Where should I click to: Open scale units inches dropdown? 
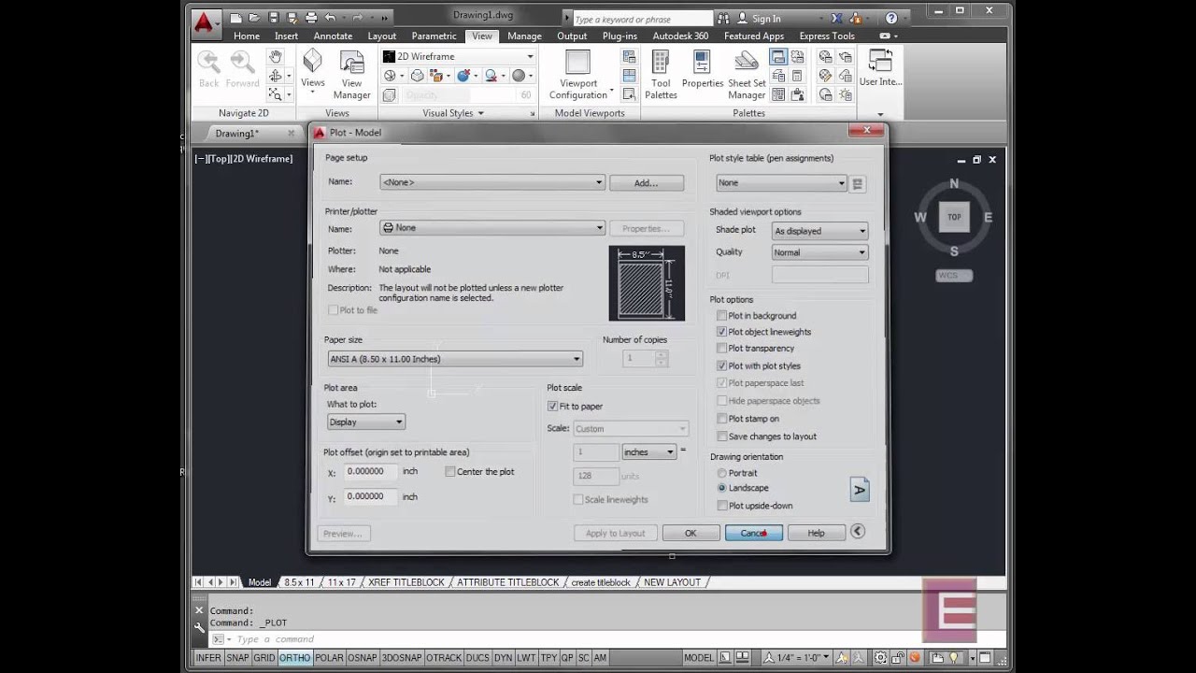pyautogui.click(x=648, y=452)
